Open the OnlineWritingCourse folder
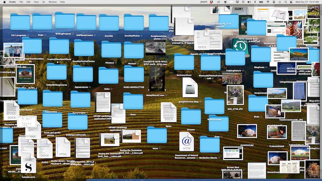Viewport: 322px width, 181px height. click(57, 72)
